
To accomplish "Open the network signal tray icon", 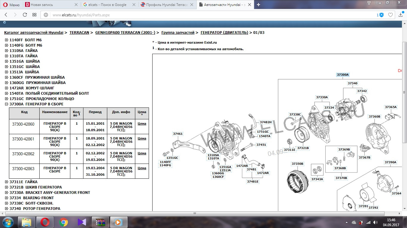I will (x=368, y=222).
